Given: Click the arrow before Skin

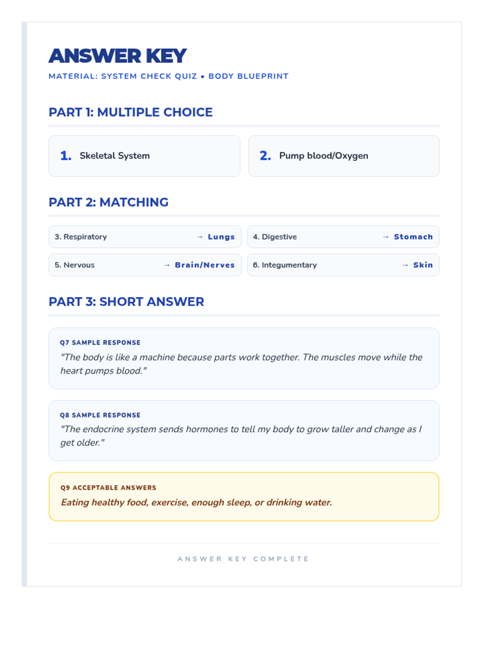Looking at the screenshot, I should pyautogui.click(x=405, y=265).
